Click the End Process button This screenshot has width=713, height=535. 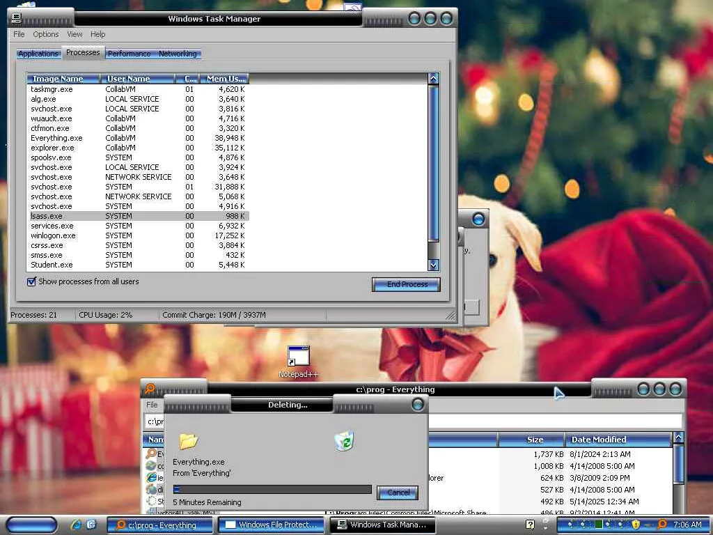[406, 284]
